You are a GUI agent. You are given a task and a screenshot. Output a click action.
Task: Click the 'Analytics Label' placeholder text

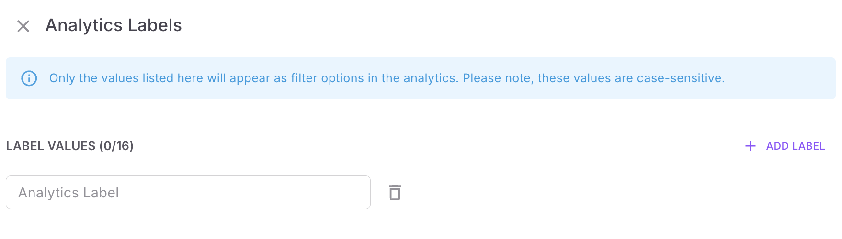[x=68, y=193]
